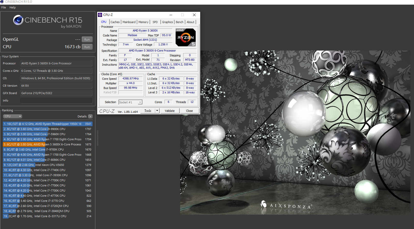Click the Core Speed value 4398.97 MHz

coord(131,79)
